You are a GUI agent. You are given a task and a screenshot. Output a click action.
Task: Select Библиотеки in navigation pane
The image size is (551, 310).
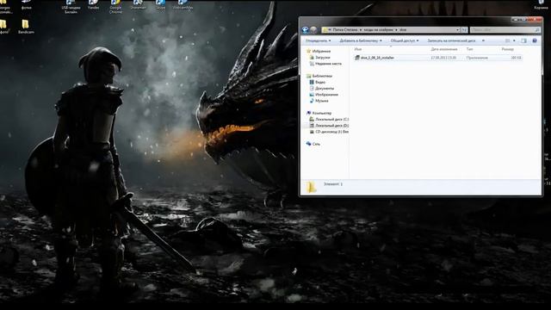(x=319, y=76)
